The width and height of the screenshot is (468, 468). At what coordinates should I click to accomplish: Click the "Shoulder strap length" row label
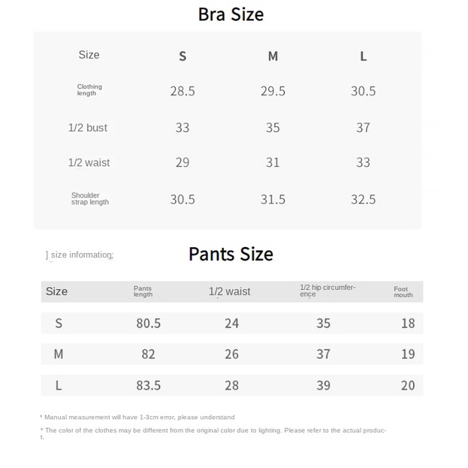89,199
